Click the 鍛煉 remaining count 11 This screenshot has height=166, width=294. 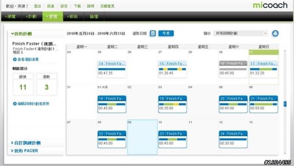[x=23, y=87]
